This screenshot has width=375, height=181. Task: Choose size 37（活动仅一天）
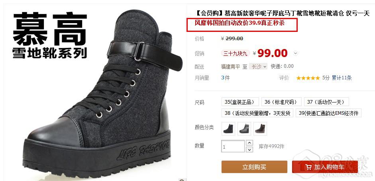[326, 102]
